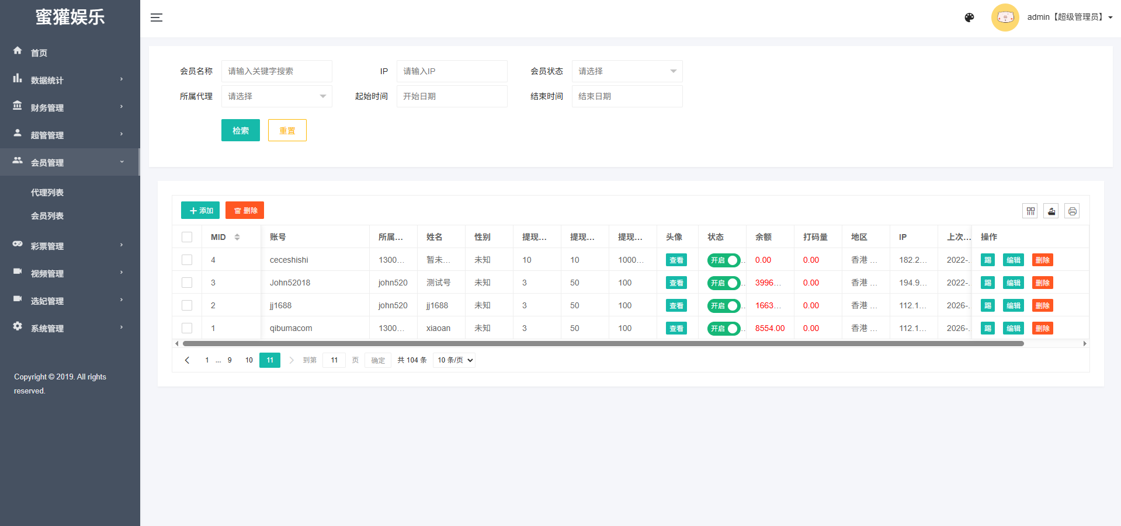The height and width of the screenshot is (526, 1121).
Task: Focus the IP input field
Action: tap(452, 71)
